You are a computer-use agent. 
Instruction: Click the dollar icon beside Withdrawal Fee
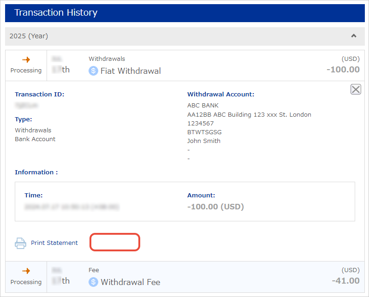click(94, 282)
